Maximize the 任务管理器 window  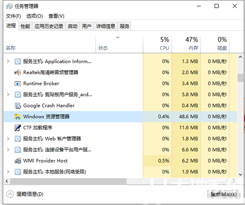pos(217,6)
